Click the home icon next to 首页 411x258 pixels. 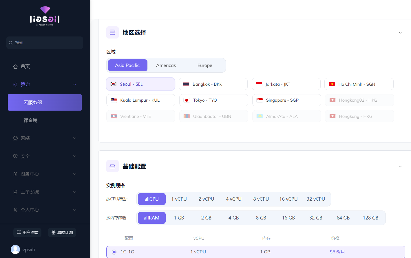pos(15,66)
